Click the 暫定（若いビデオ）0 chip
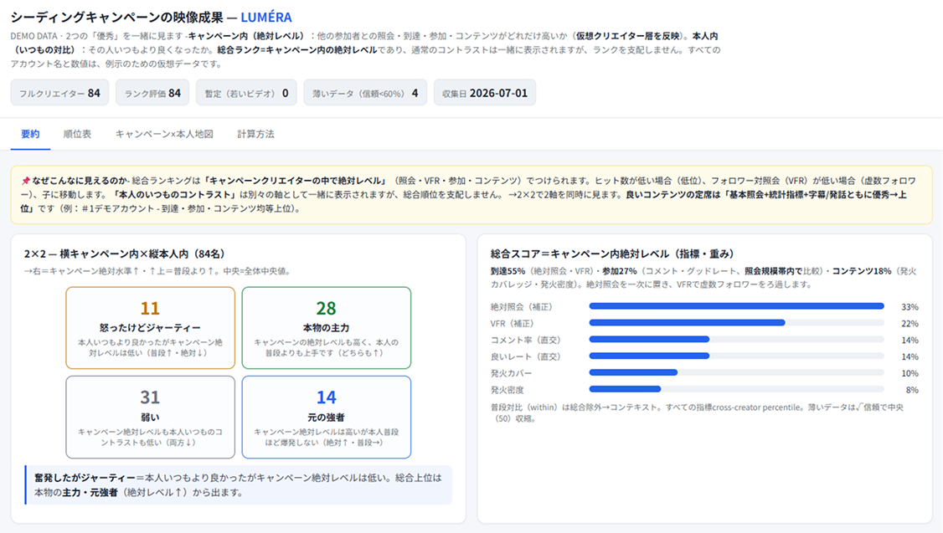The height and width of the screenshot is (533, 943). point(246,93)
